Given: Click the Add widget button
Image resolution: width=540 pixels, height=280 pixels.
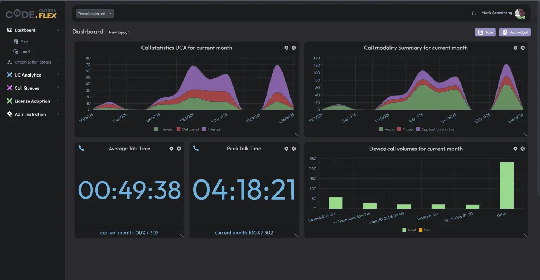Looking at the screenshot, I should pyautogui.click(x=515, y=32).
